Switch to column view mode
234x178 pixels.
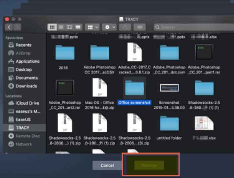click(69, 27)
